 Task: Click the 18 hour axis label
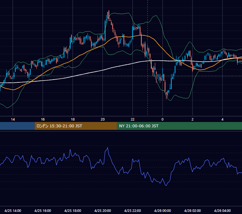click(73, 119)
